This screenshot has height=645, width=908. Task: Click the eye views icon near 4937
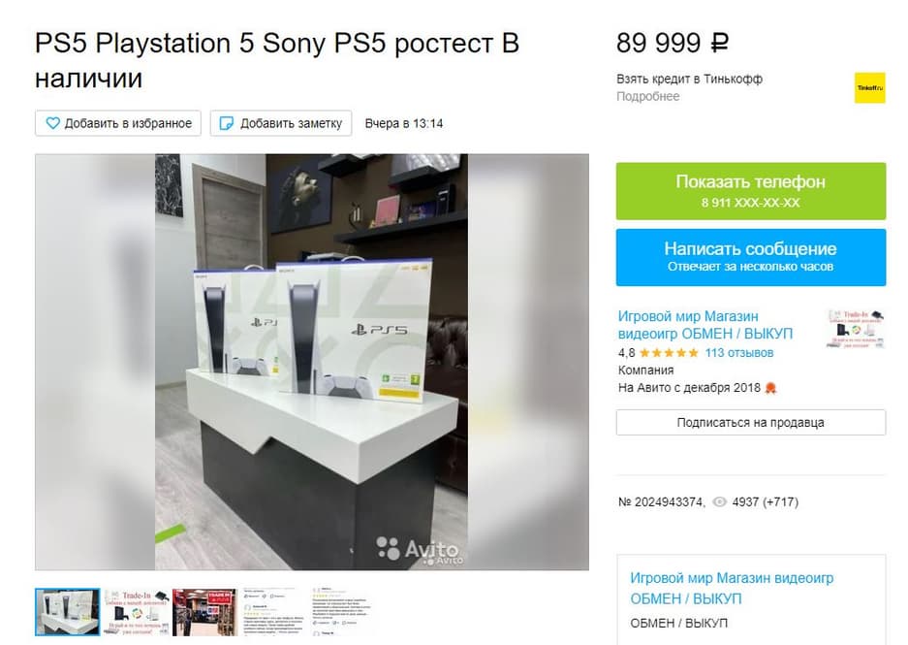[x=719, y=501]
